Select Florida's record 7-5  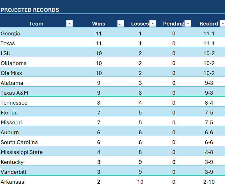(209, 113)
